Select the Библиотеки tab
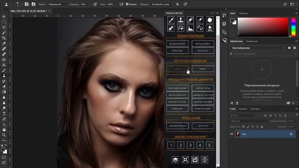The image size is (299, 168). point(236,41)
